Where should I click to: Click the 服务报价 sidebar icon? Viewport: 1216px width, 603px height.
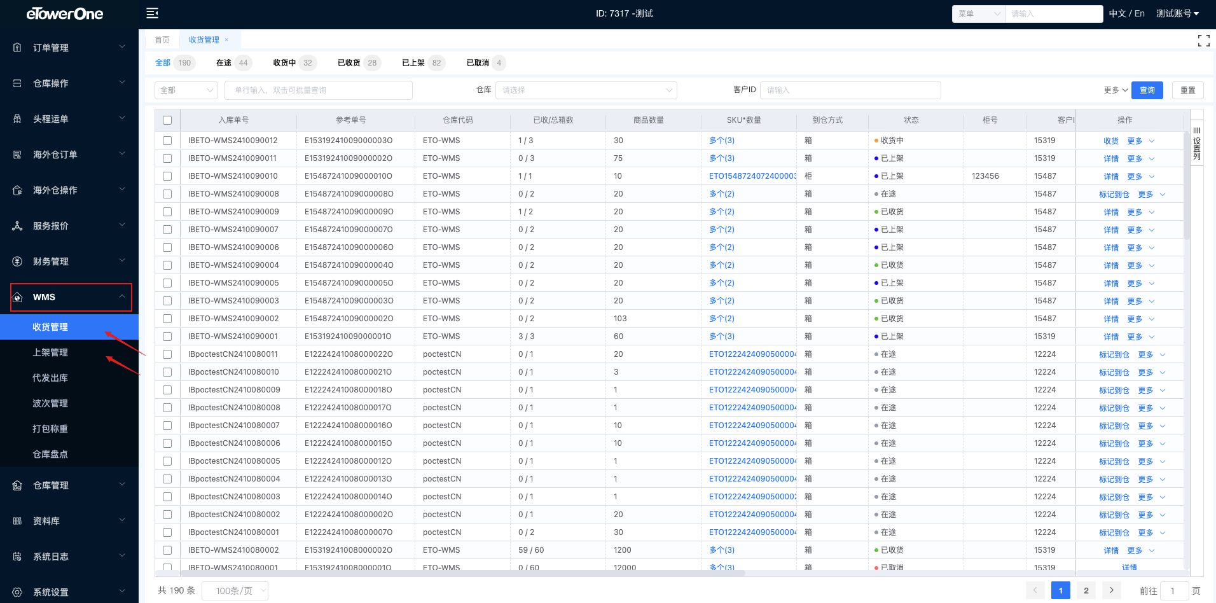tap(18, 226)
